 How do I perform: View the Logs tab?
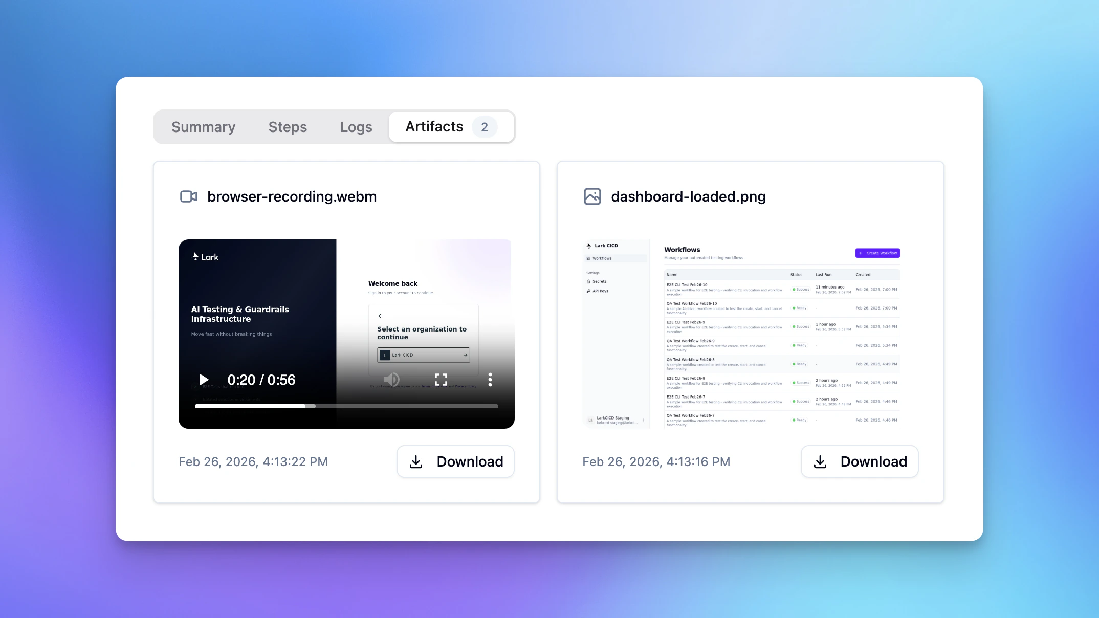click(356, 127)
